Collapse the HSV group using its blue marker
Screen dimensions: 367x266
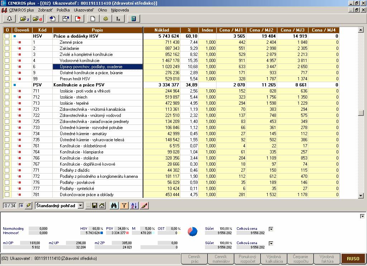[15, 36]
